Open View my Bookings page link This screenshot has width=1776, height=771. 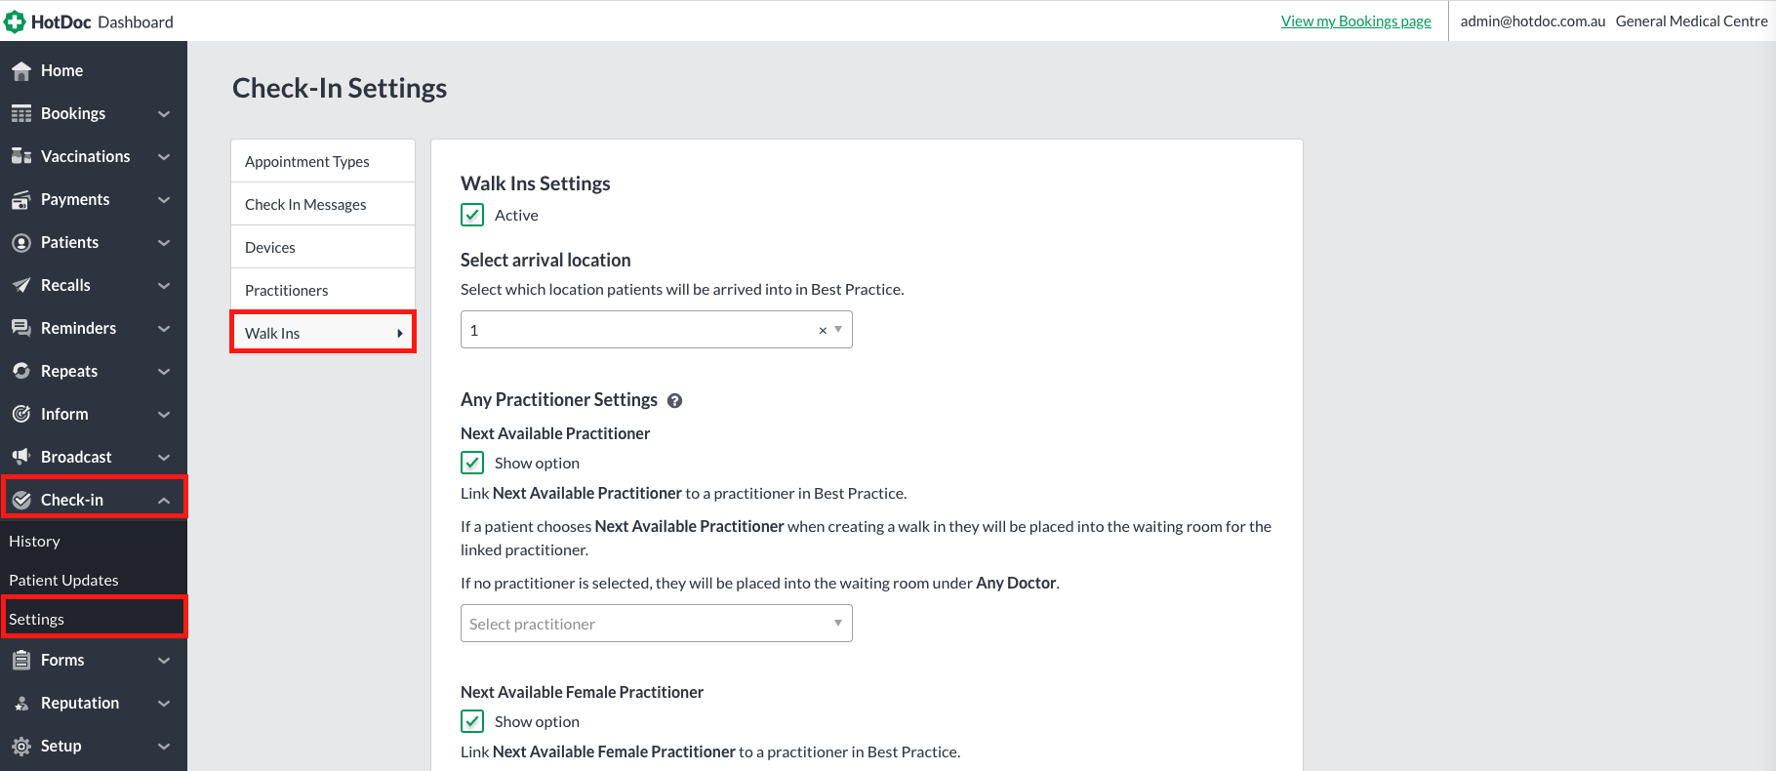(1356, 21)
